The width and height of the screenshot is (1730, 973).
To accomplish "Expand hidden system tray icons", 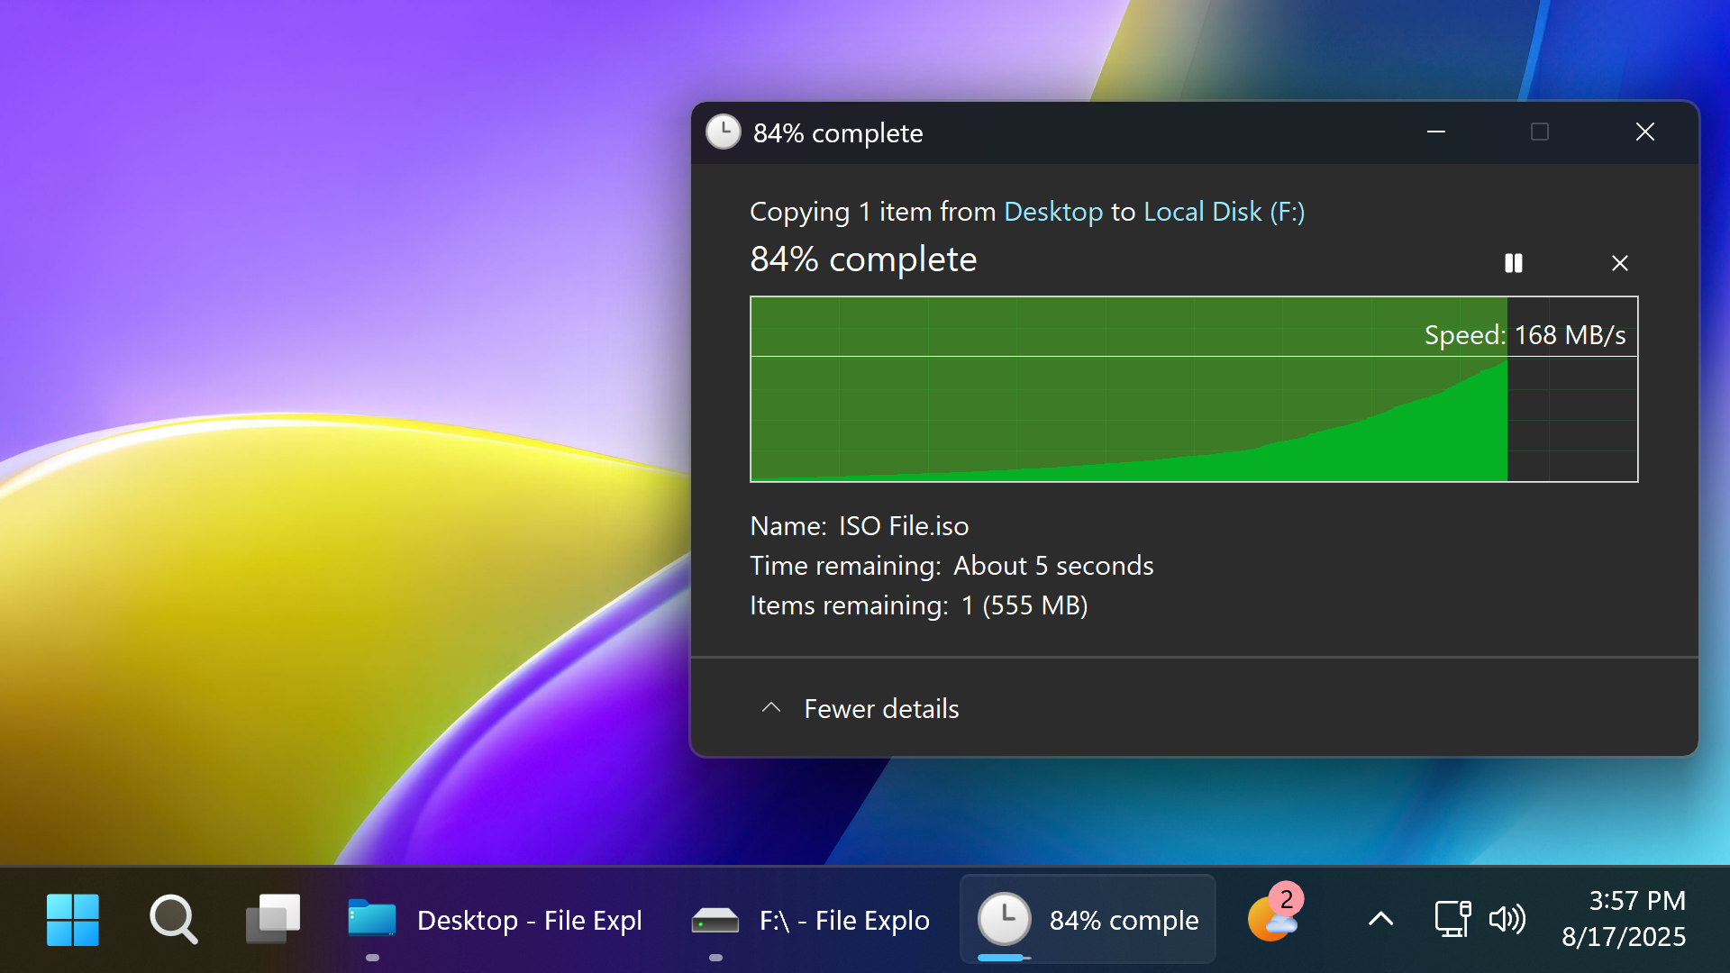I will pos(1379,920).
